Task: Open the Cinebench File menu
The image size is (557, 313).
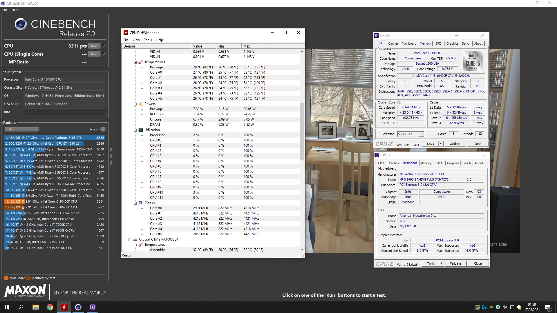Action: 5,10
